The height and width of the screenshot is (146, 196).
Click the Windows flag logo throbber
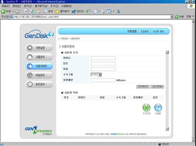pos(191,6)
